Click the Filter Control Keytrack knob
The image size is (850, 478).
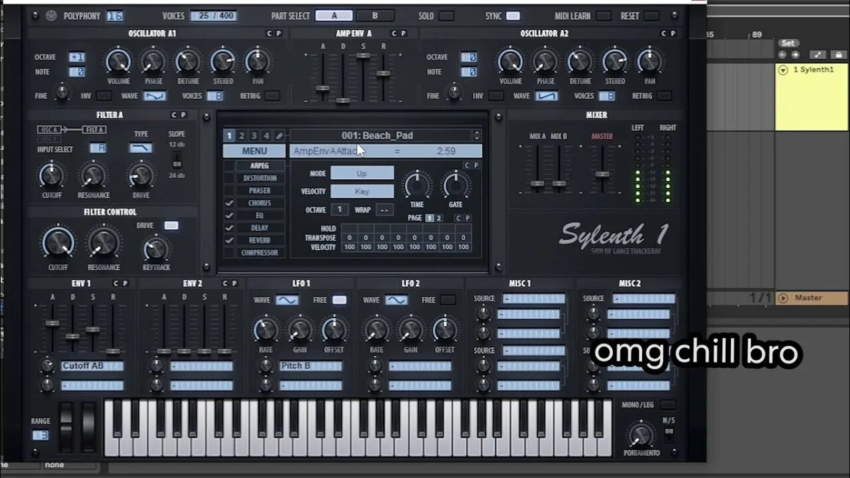[x=155, y=249]
